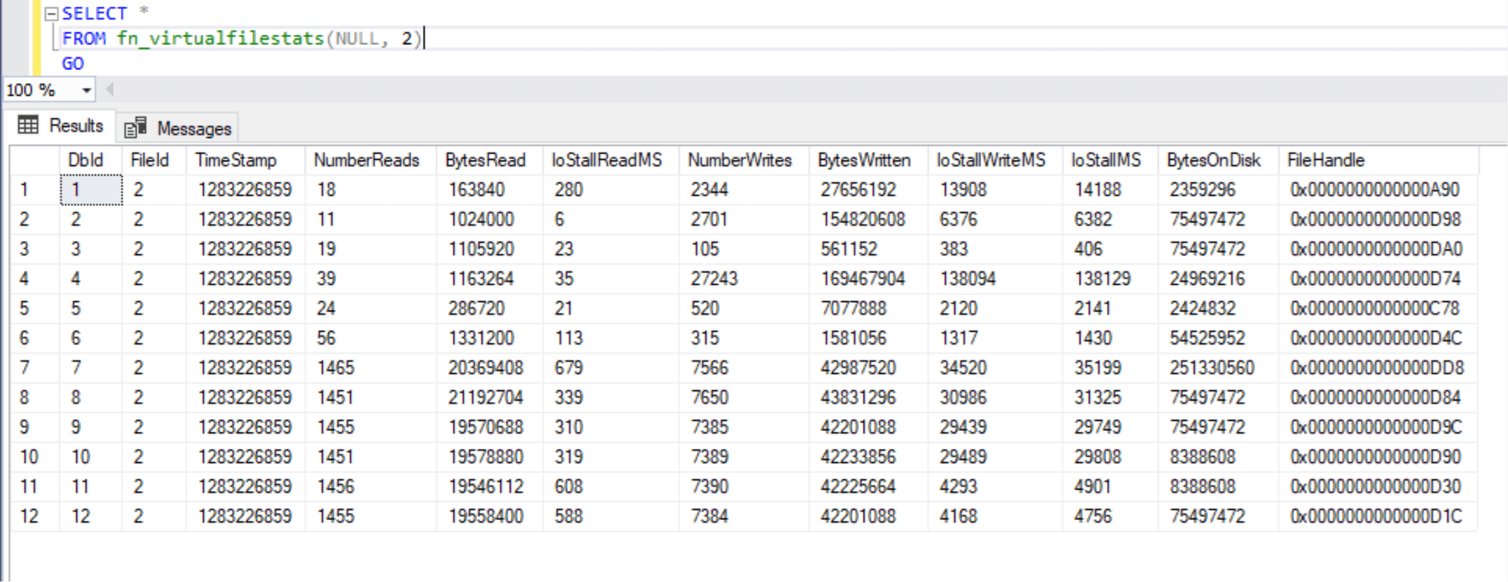Click the select-all corner grid cell
This screenshot has height=582, width=1508.
(x=34, y=160)
